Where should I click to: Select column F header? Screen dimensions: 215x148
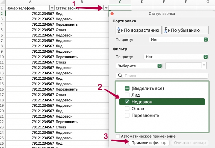click(x=186, y=2)
